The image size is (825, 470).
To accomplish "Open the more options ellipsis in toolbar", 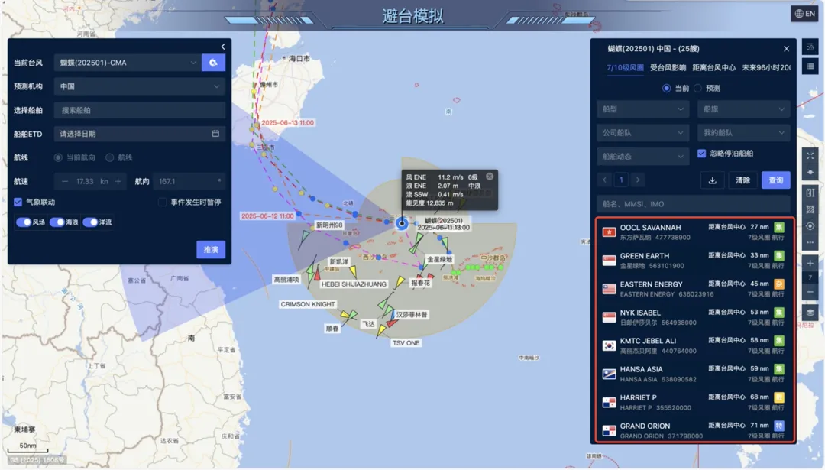I will pos(810,242).
